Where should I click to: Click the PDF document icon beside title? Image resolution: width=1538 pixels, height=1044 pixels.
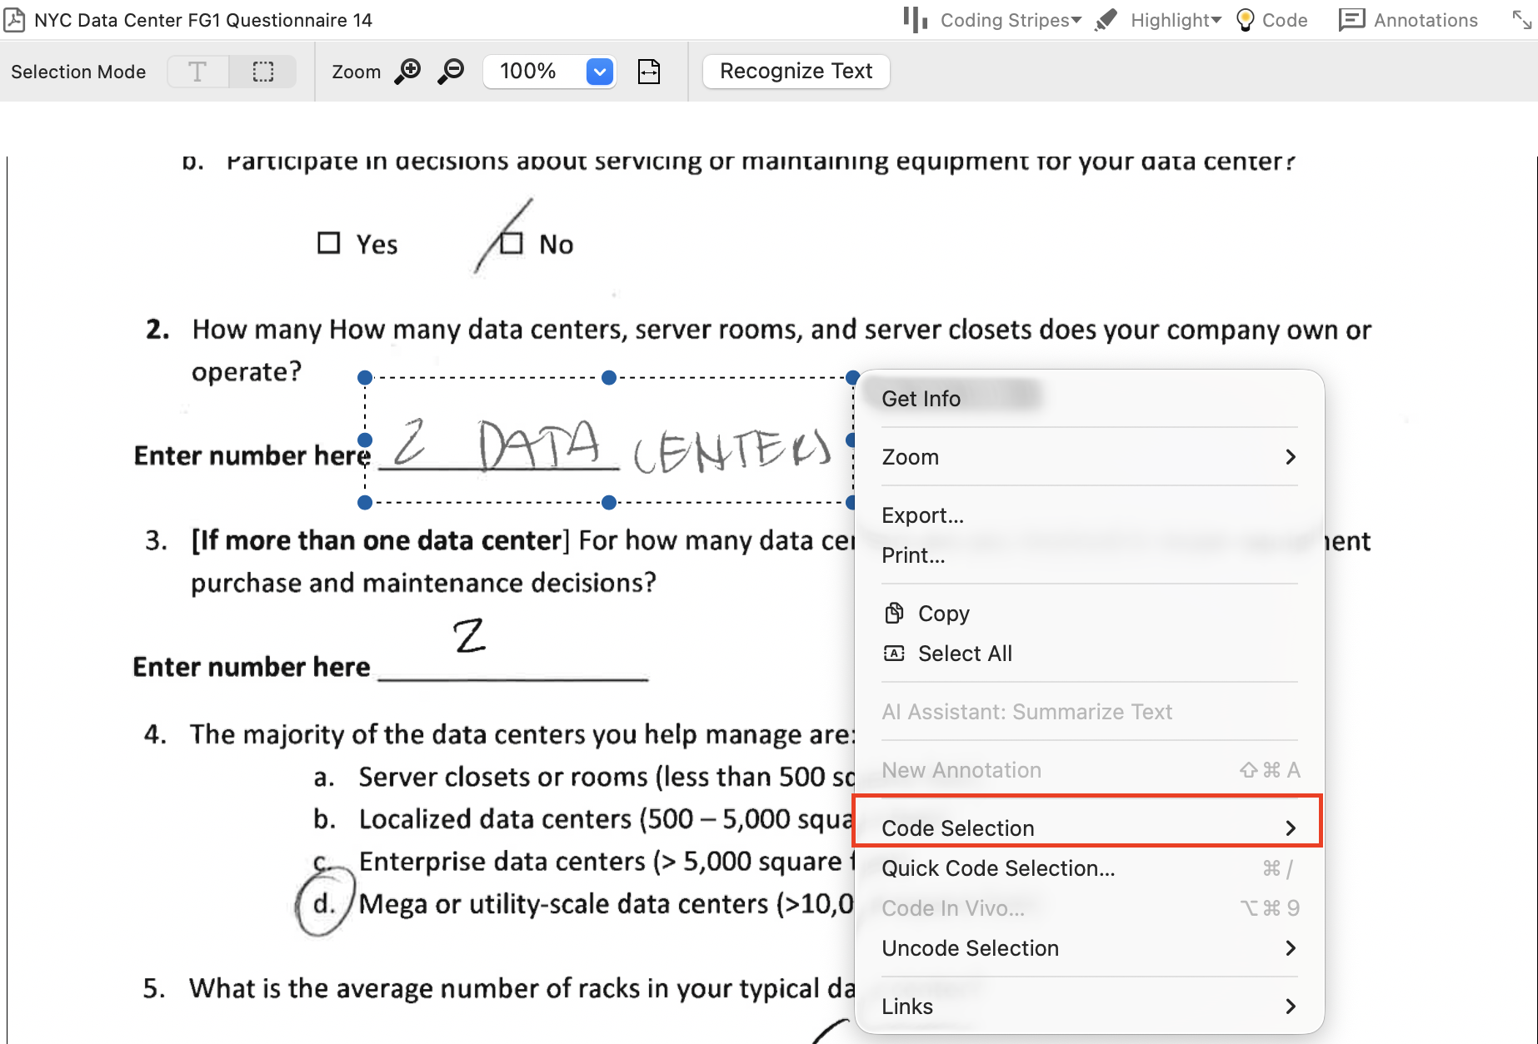[x=14, y=20]
